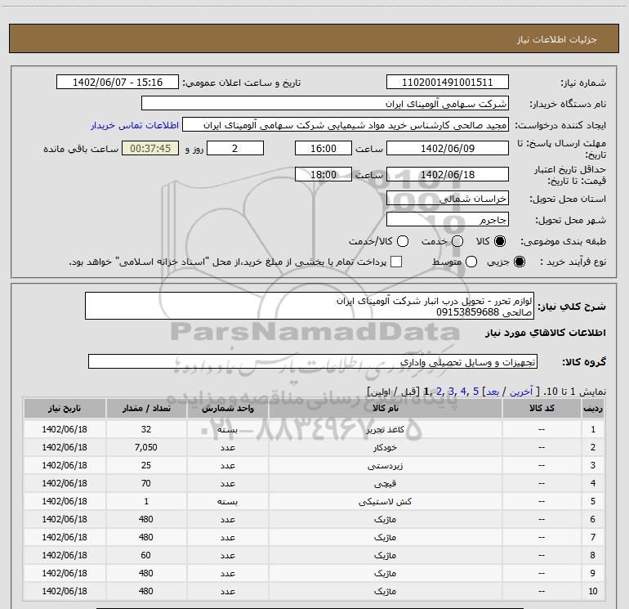Click the نام کالا column header
Viewport: 629px width, 609px height.
point(385,408)
